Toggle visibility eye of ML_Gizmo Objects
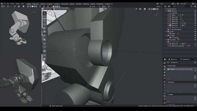Screen dimensions: 197x111 tap(195, 30)
